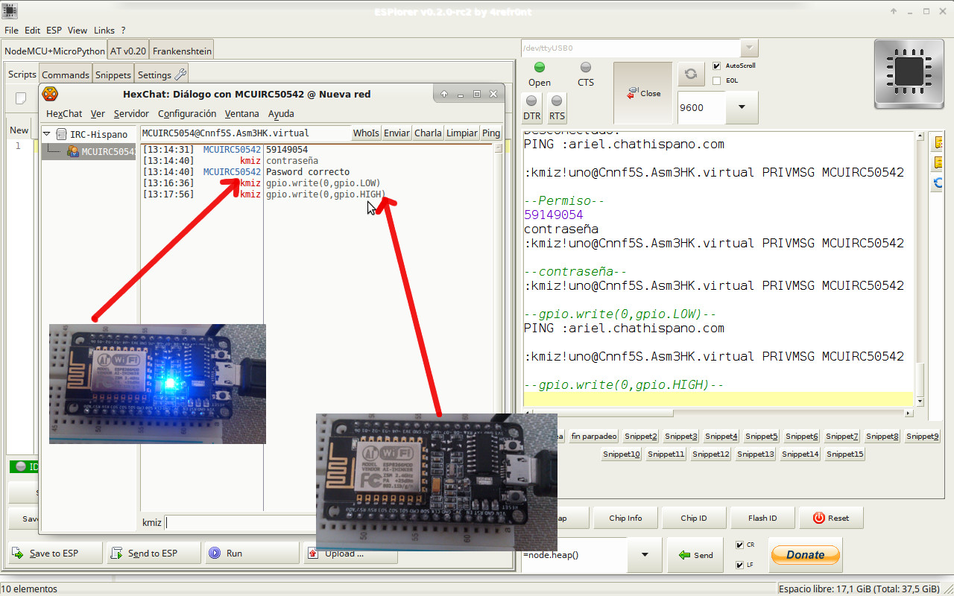The height and width of the screenshot is (596, 954).
Task: Collapse the IRC-Hispano network tree
Action: [46, 134]
